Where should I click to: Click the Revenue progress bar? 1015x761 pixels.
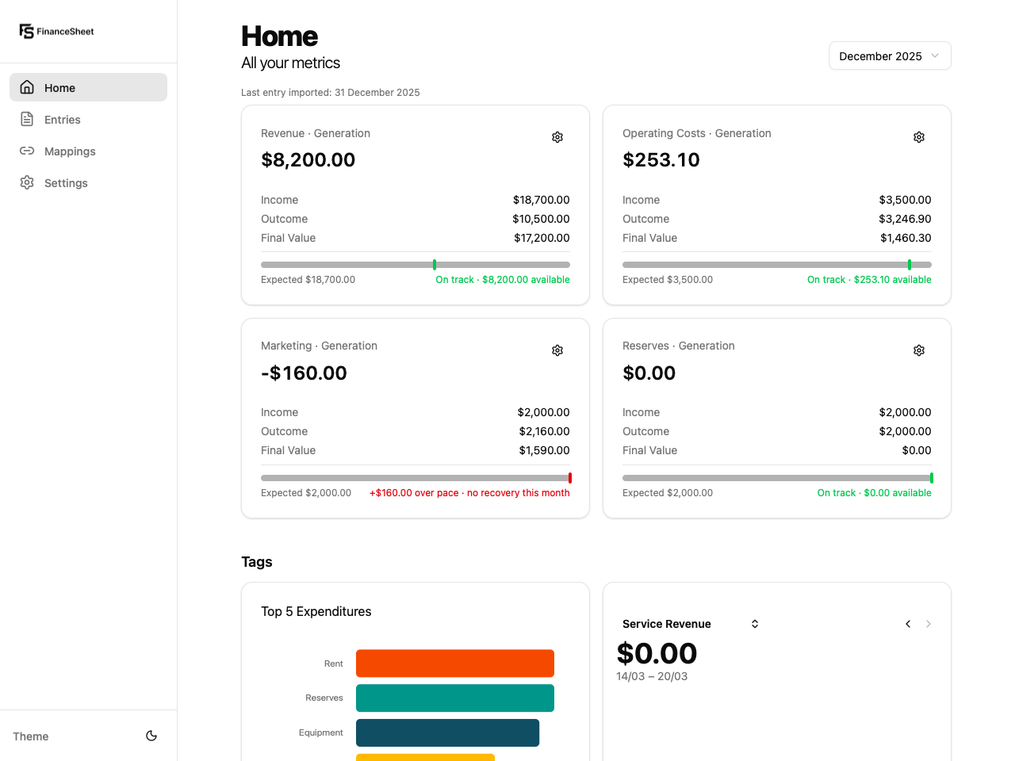[x=415, y=264]
